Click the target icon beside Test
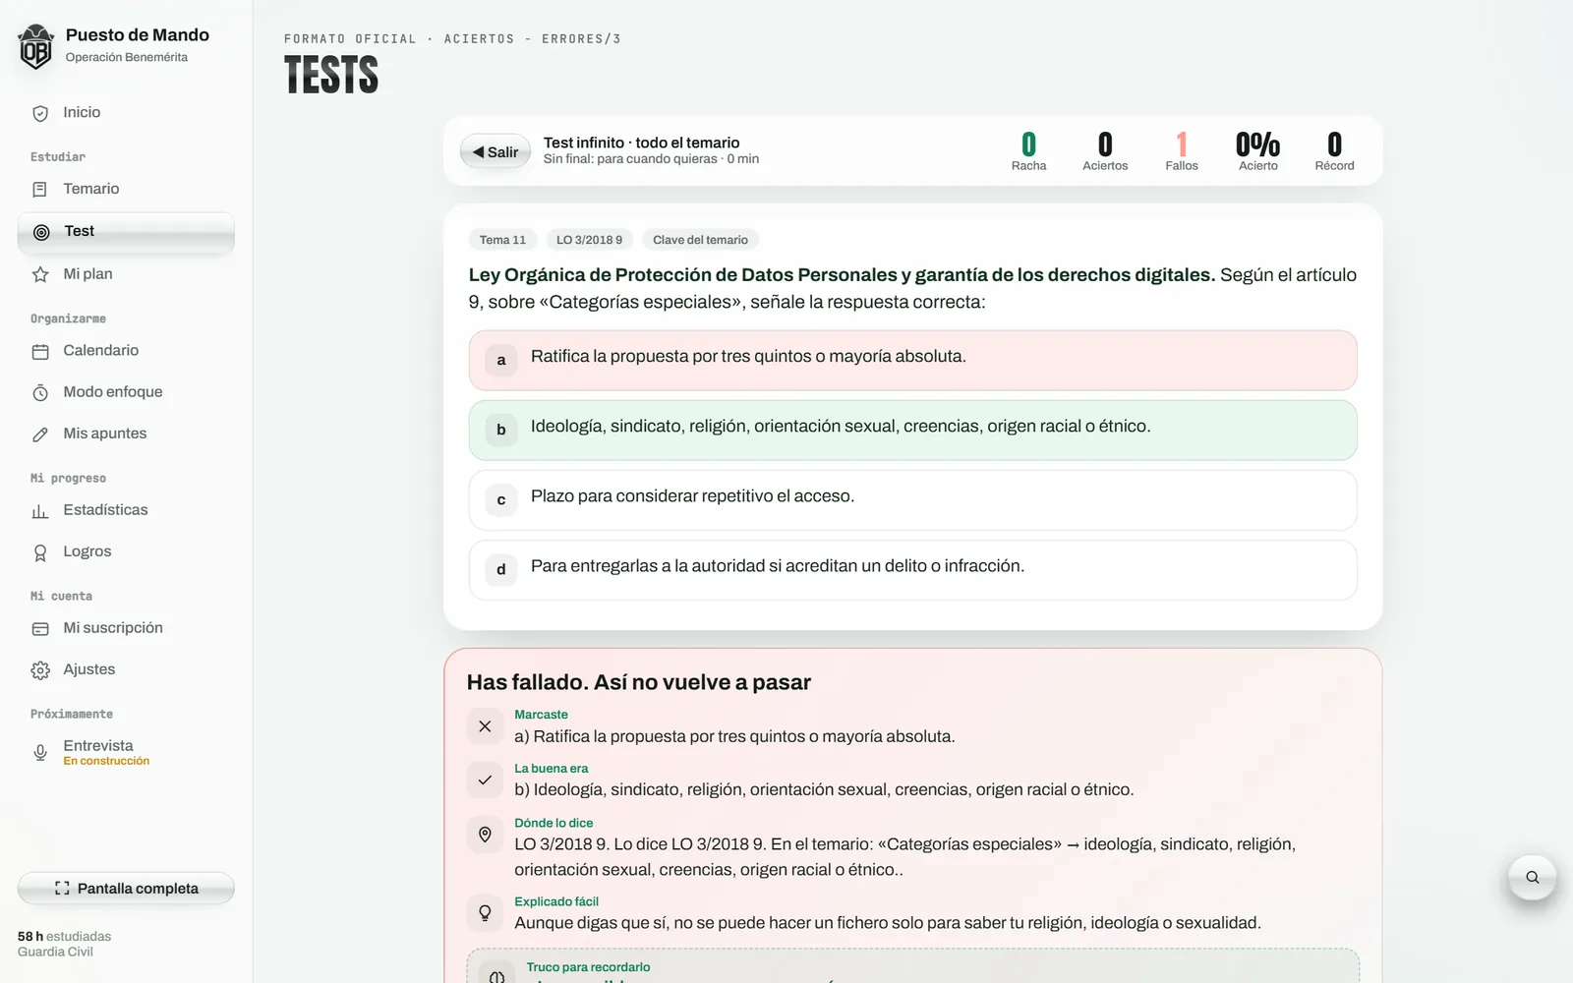The width and height of the screenshot is (1573, 983). (x=41, y=232)
